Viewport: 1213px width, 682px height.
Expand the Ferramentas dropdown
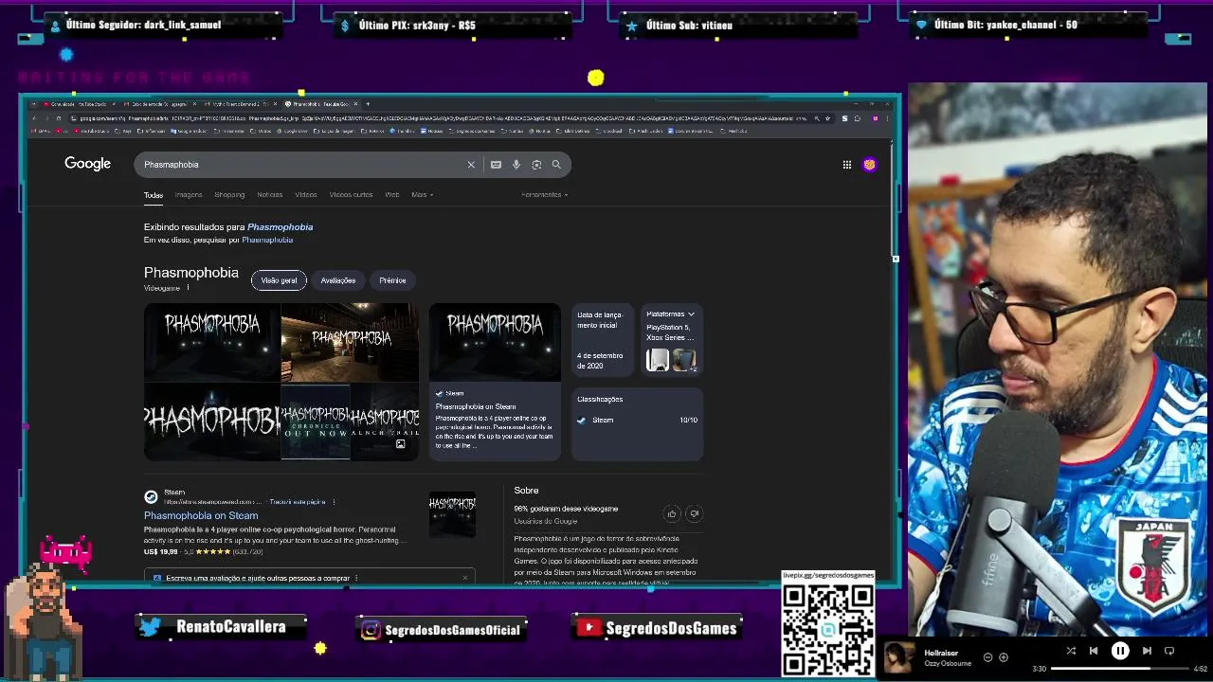click(x=545, y=195)
